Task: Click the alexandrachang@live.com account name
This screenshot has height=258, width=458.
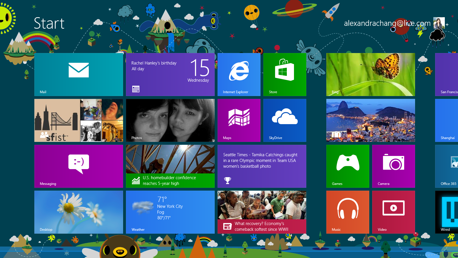Action: (x=387, y=23)
